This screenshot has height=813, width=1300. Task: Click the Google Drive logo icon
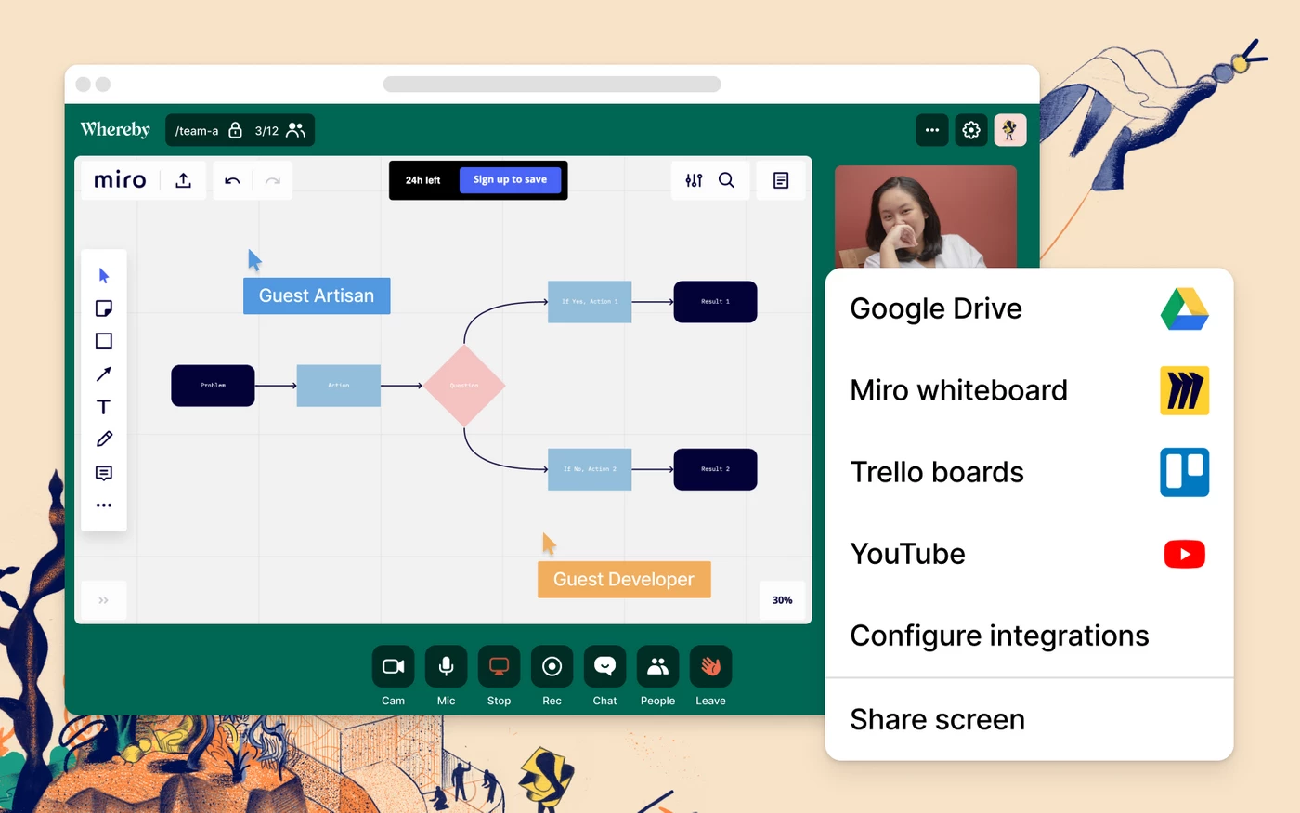(1184, 308)
